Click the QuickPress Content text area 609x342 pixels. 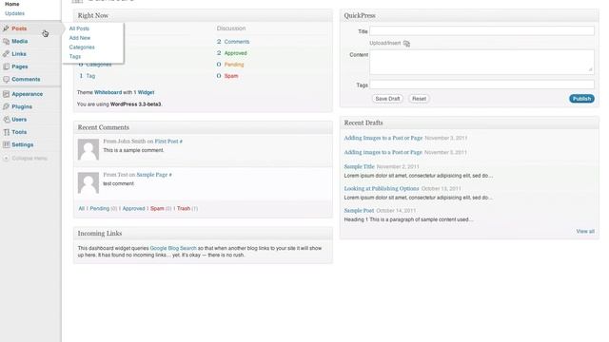coord(481,62)
